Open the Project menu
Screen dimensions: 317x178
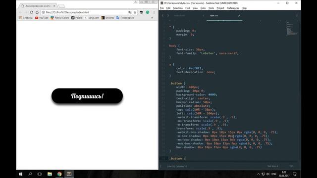click(x=220, y=8)
